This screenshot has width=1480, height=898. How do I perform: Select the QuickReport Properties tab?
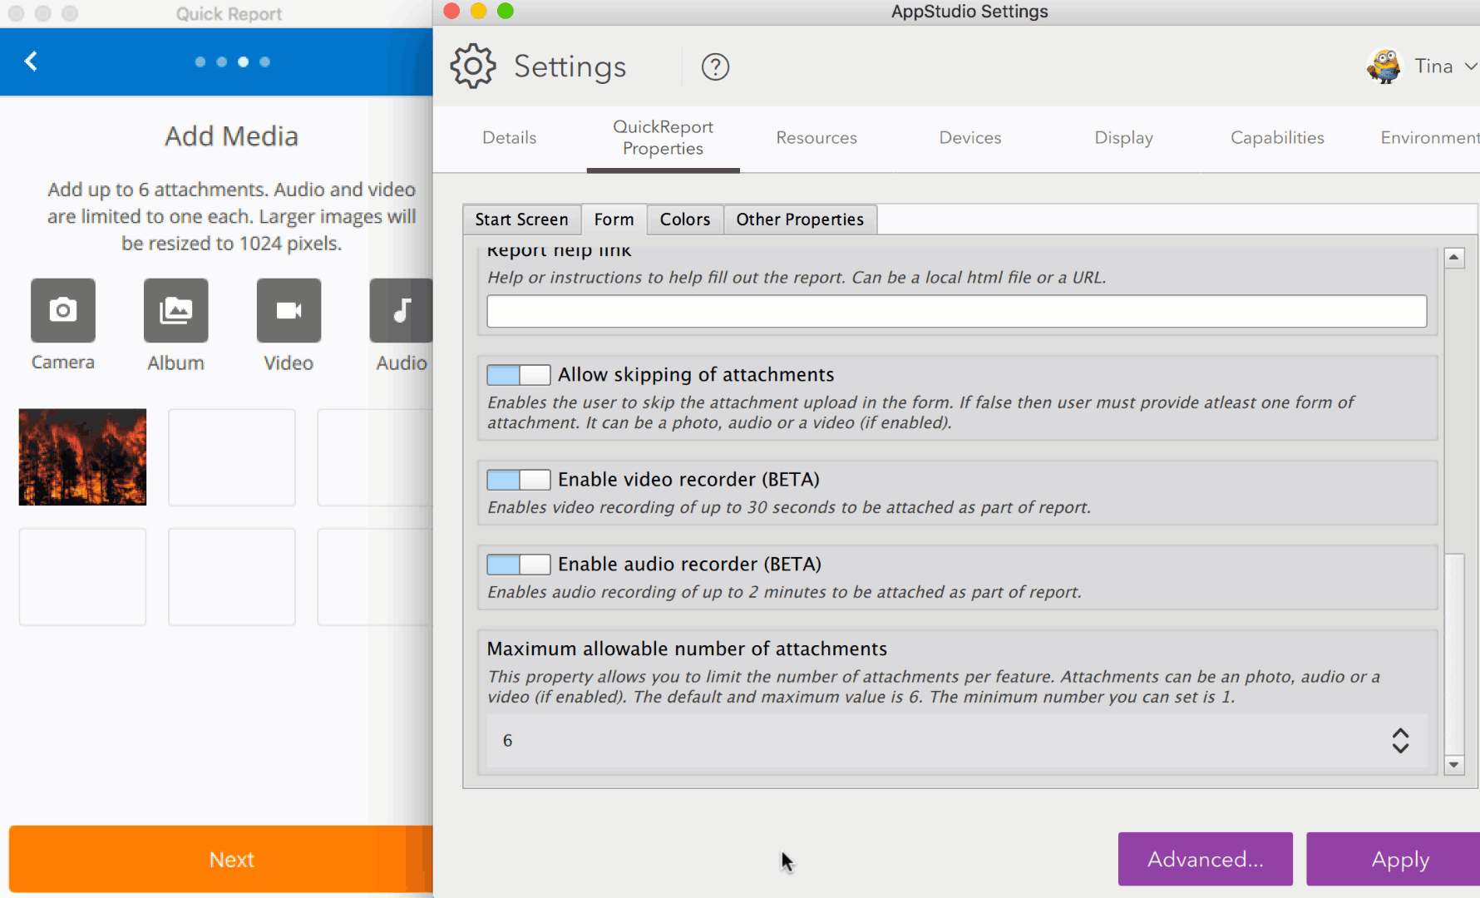click(x=663, y=138)
